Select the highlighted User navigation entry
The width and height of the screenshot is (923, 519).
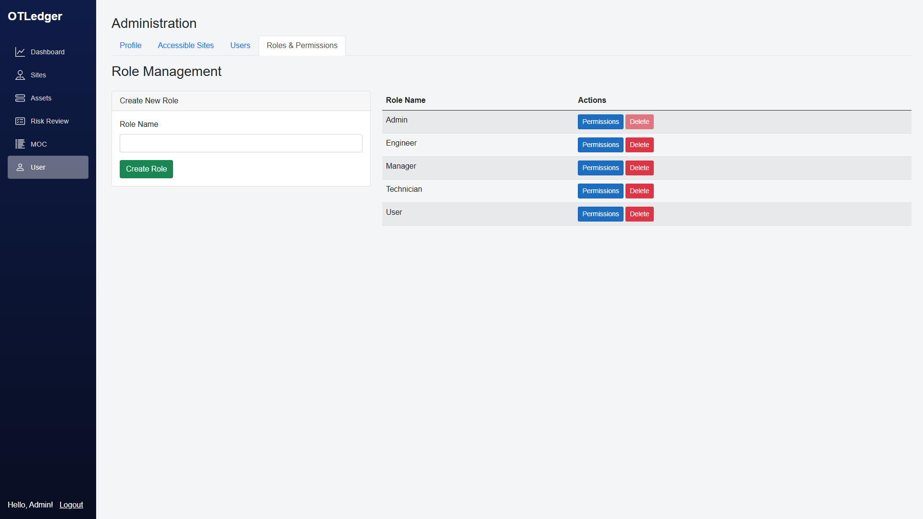click(x=48, y=167)
